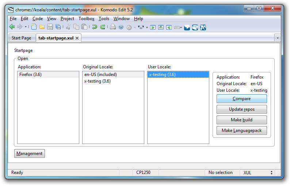Open the Edit menu

pos(24,19)
